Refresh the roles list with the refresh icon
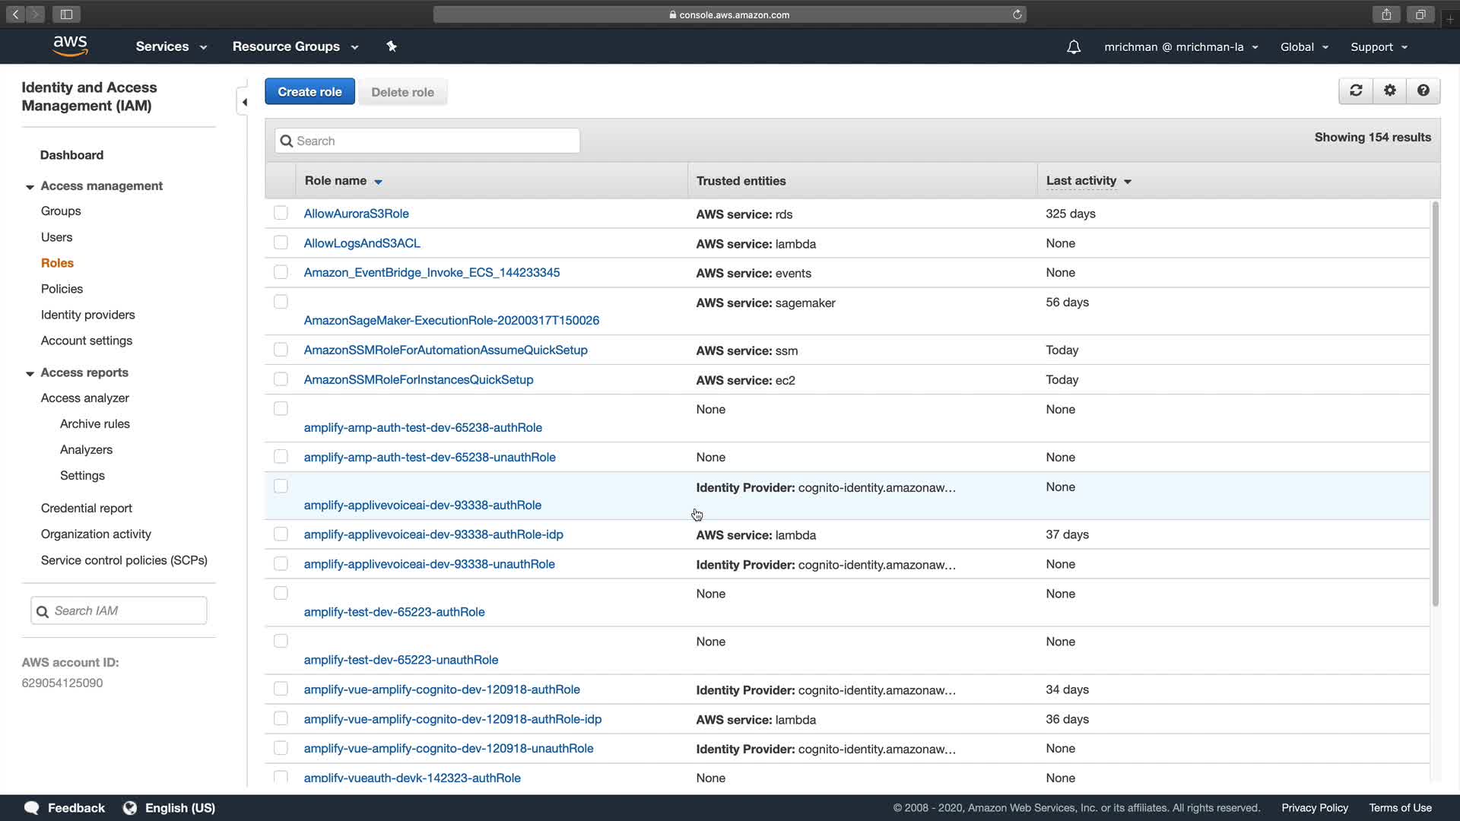Viewport: 1460px width, 821px height. 1356,90
